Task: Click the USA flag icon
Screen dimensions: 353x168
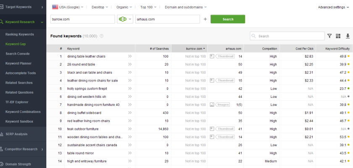Action: coord(55,7)
